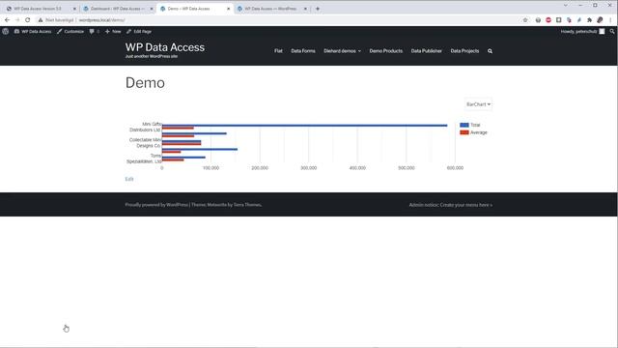This screenshot has width=618, height=348.
Task: Click the WP Data Access site title
Action: (165, 47)
